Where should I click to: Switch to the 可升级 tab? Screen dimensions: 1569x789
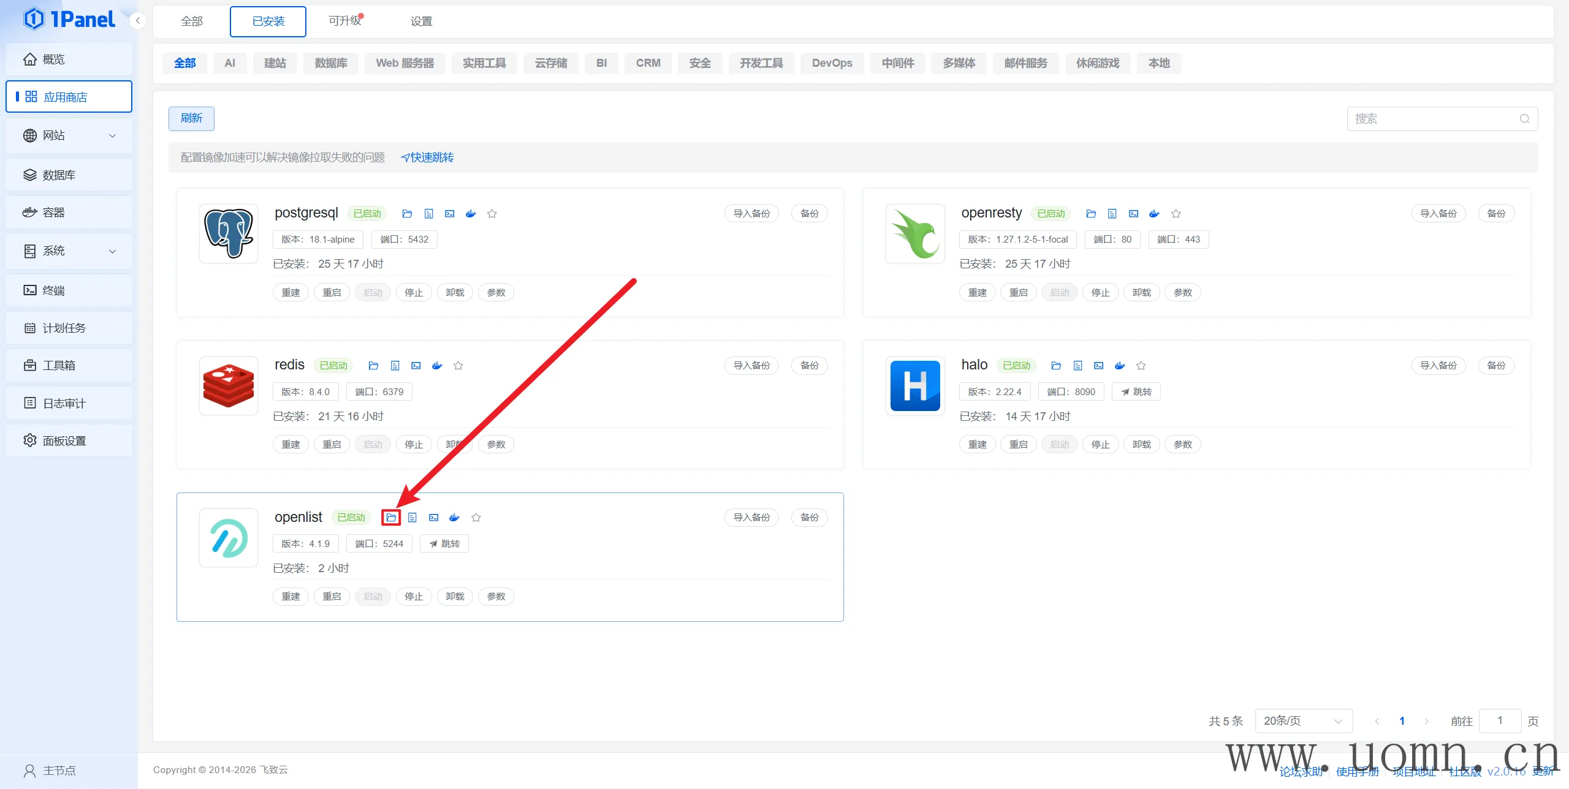pos(345,21)
